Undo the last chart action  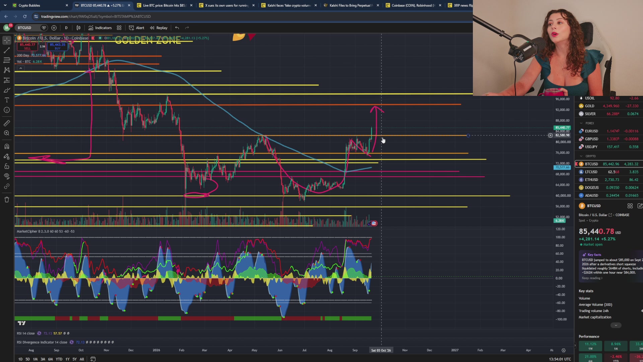click(x=177, y=28)
